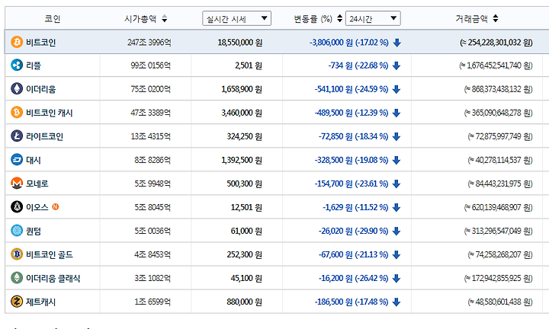Click down arrow next to -12.39 %
Viewport: 549px width, 329px height.
tap(396, 113)
